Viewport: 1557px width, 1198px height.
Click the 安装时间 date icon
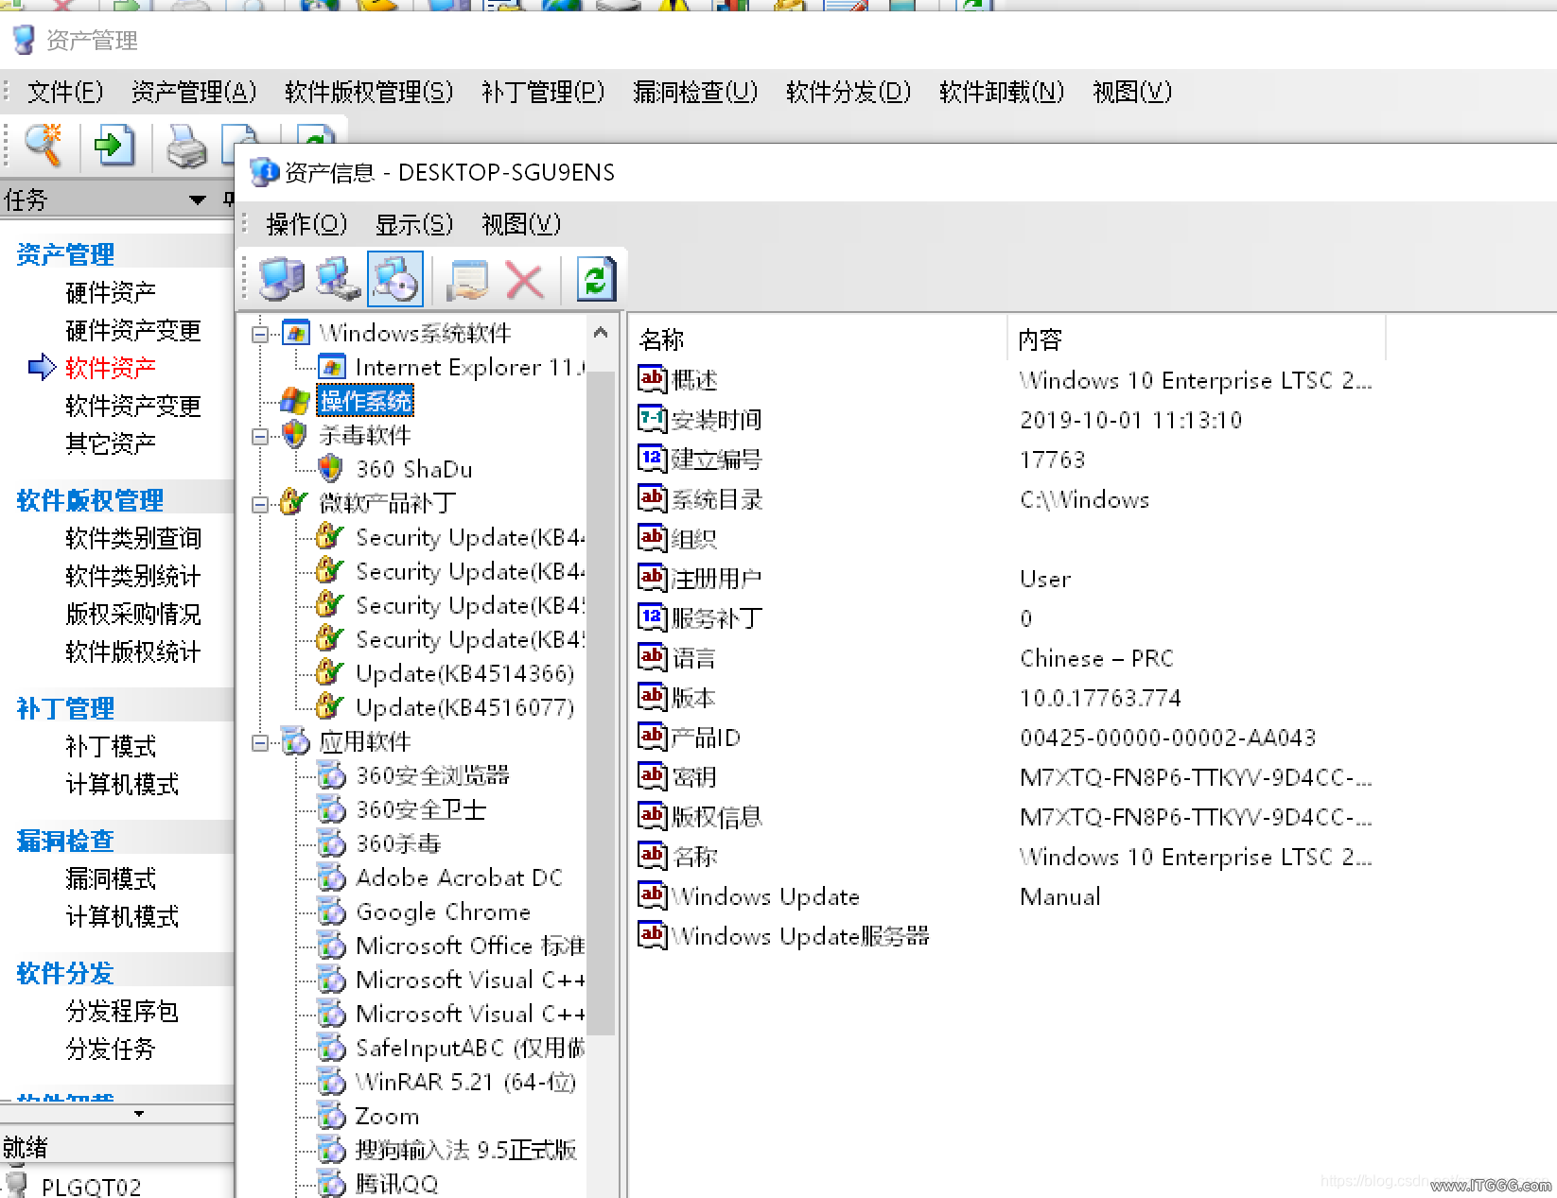point(653,419)
